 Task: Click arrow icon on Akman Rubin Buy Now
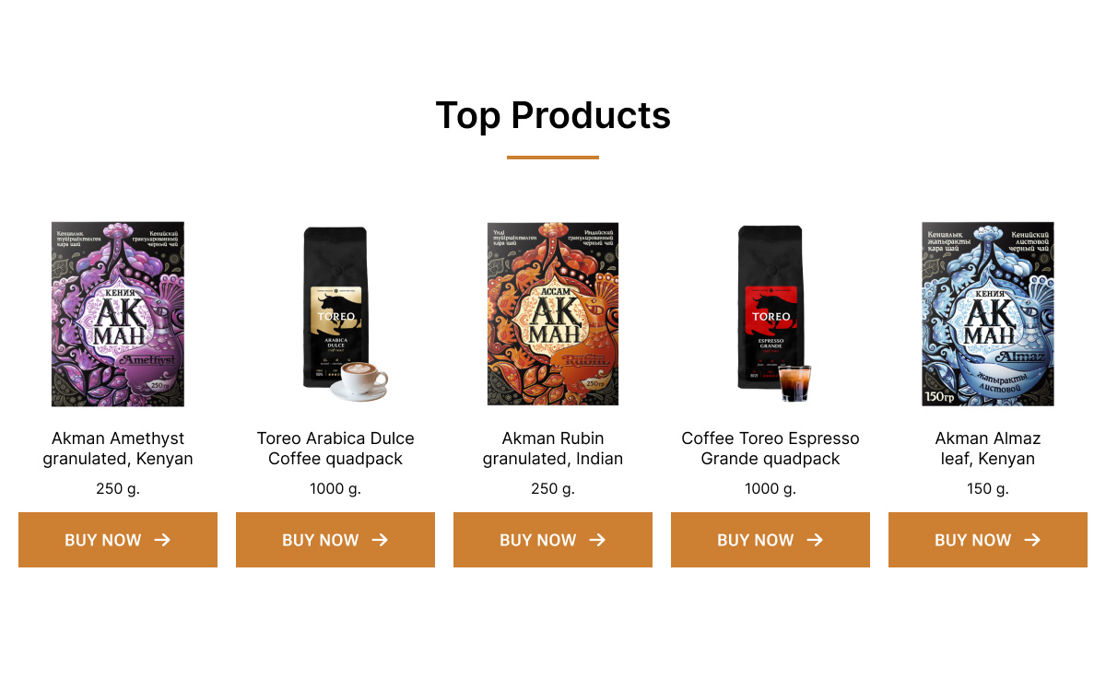tap(597, 540)
